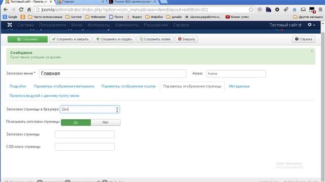Switch to Подробно tab
Image resolution: width=325 pixels, height=182 pixels.
pyautogui.click(x=18, y=86)
